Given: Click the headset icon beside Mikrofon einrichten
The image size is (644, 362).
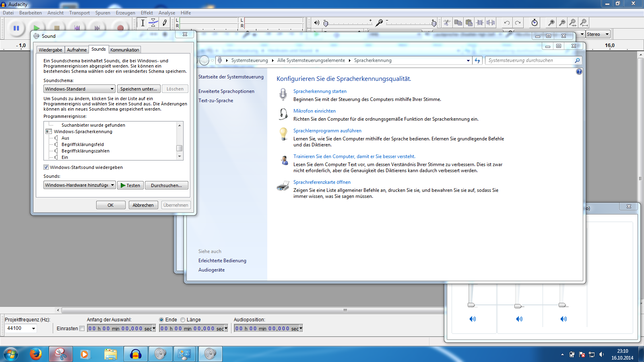Looking at the screenshot, I should 283,114.
